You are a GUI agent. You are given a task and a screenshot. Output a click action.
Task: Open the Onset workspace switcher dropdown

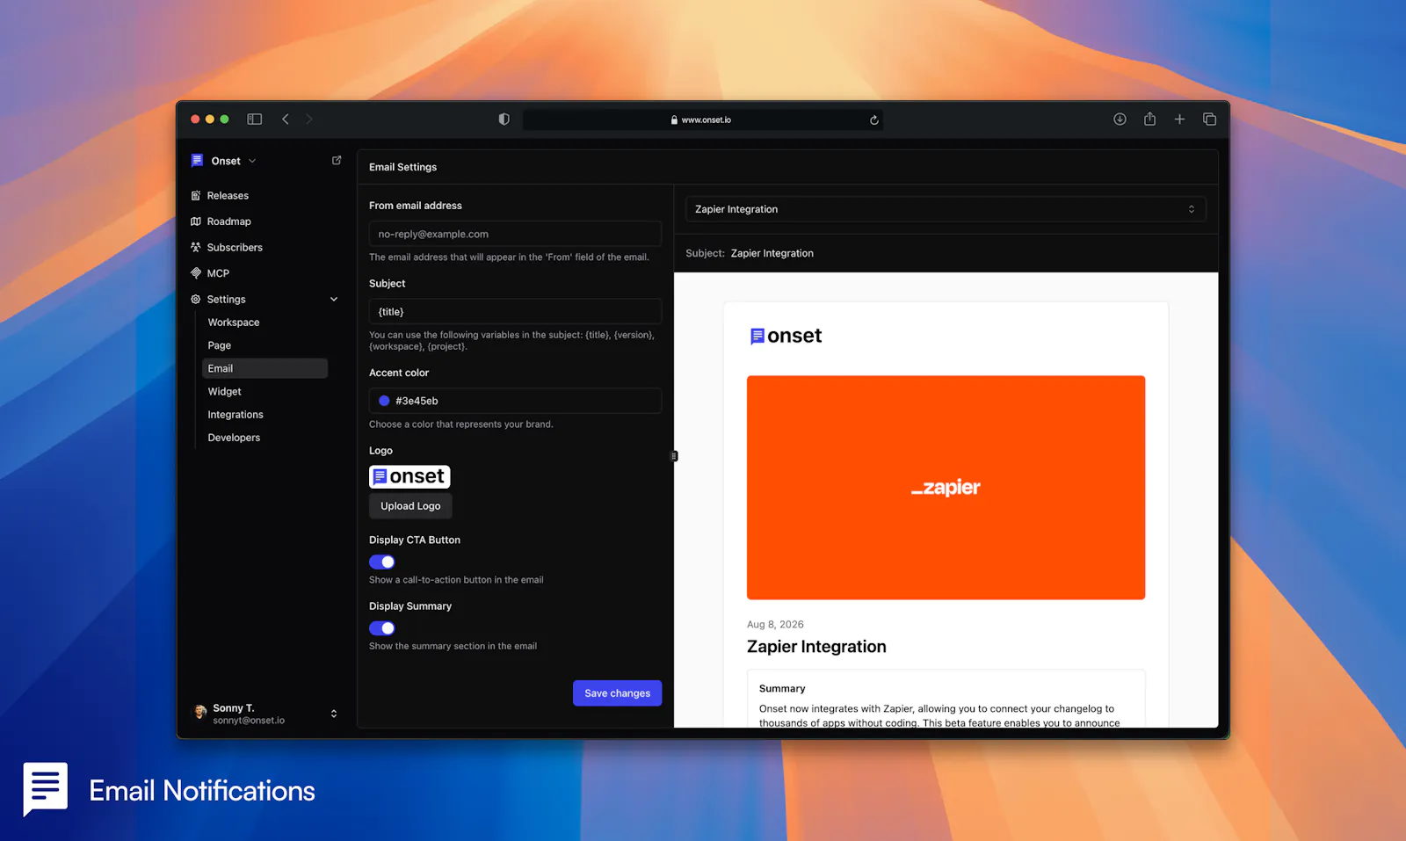[x=233, y=161]
